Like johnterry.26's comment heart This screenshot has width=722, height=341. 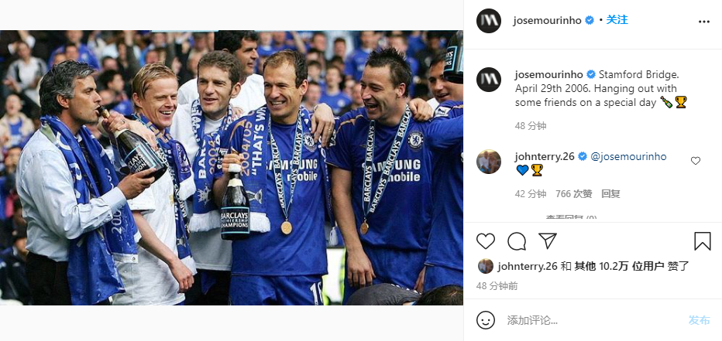coord(696,161)
